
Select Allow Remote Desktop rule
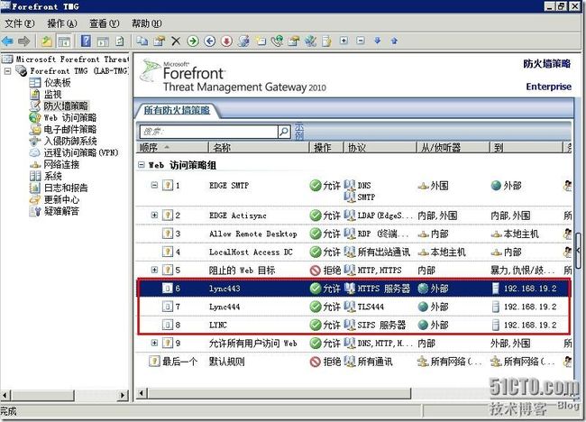pyautogui.click(x=253, y=234)
